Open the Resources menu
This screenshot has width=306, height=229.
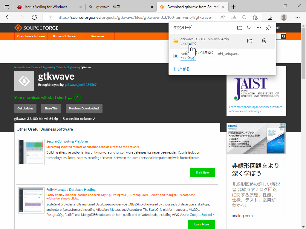[98, 36]
